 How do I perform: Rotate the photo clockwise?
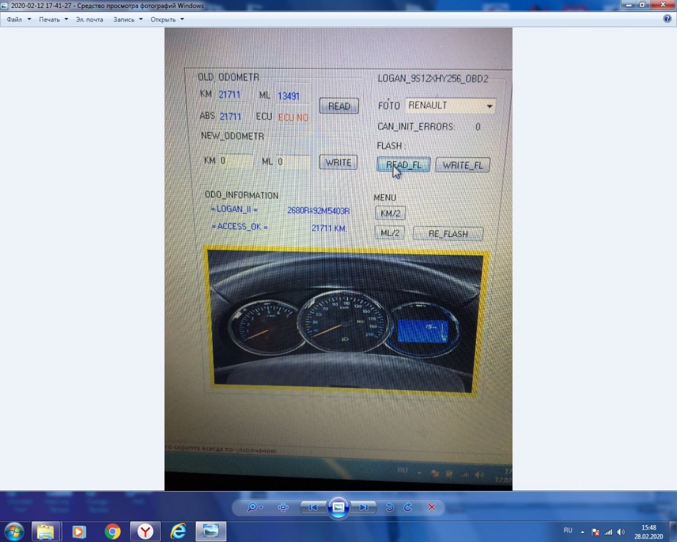click(407, 507)
